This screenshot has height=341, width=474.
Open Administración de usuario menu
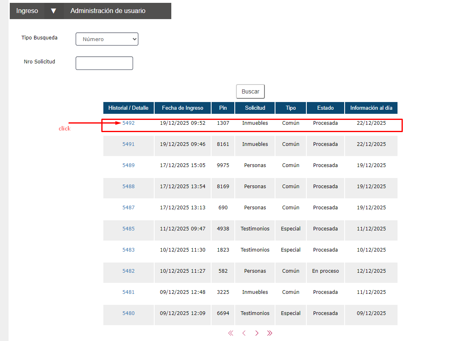pyautogui.click(x=108, y=11)
